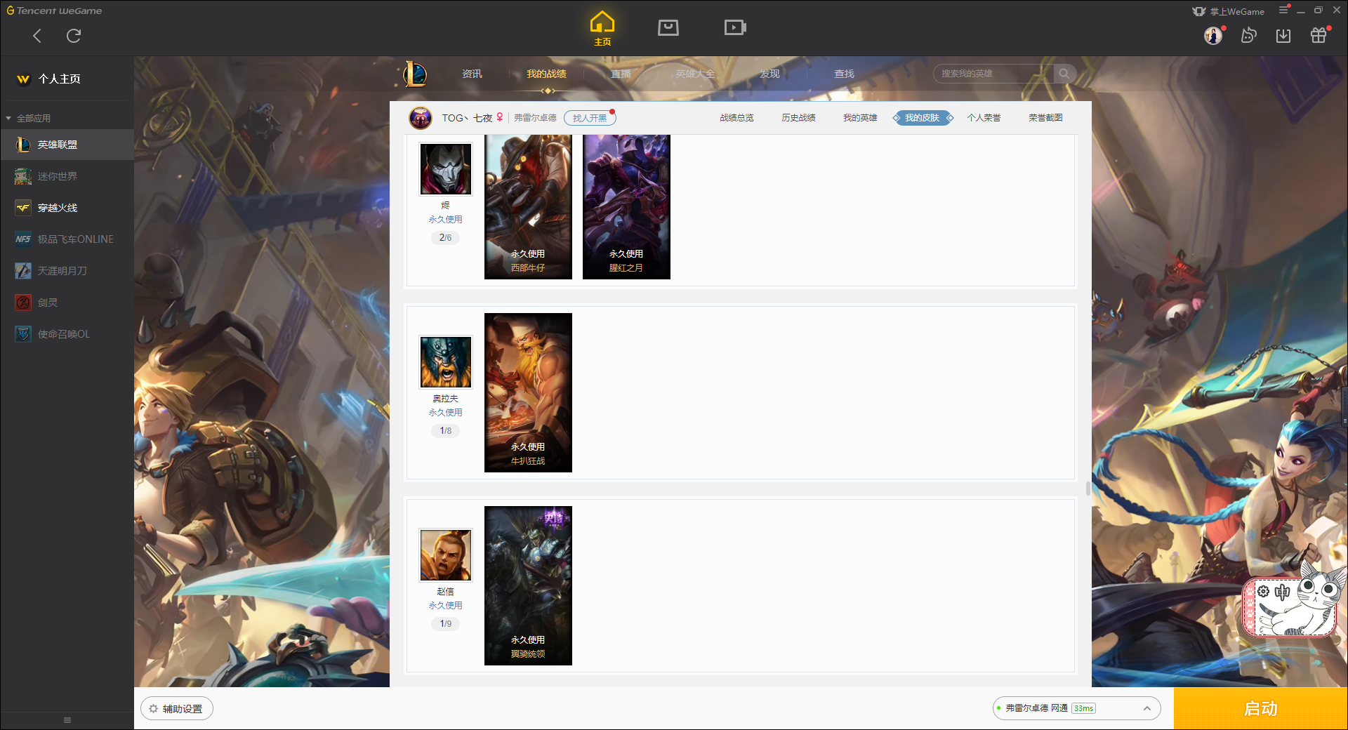1348x730 pixels.
Task: Open the 查找 tab
Action: click(x=844, y=74)
